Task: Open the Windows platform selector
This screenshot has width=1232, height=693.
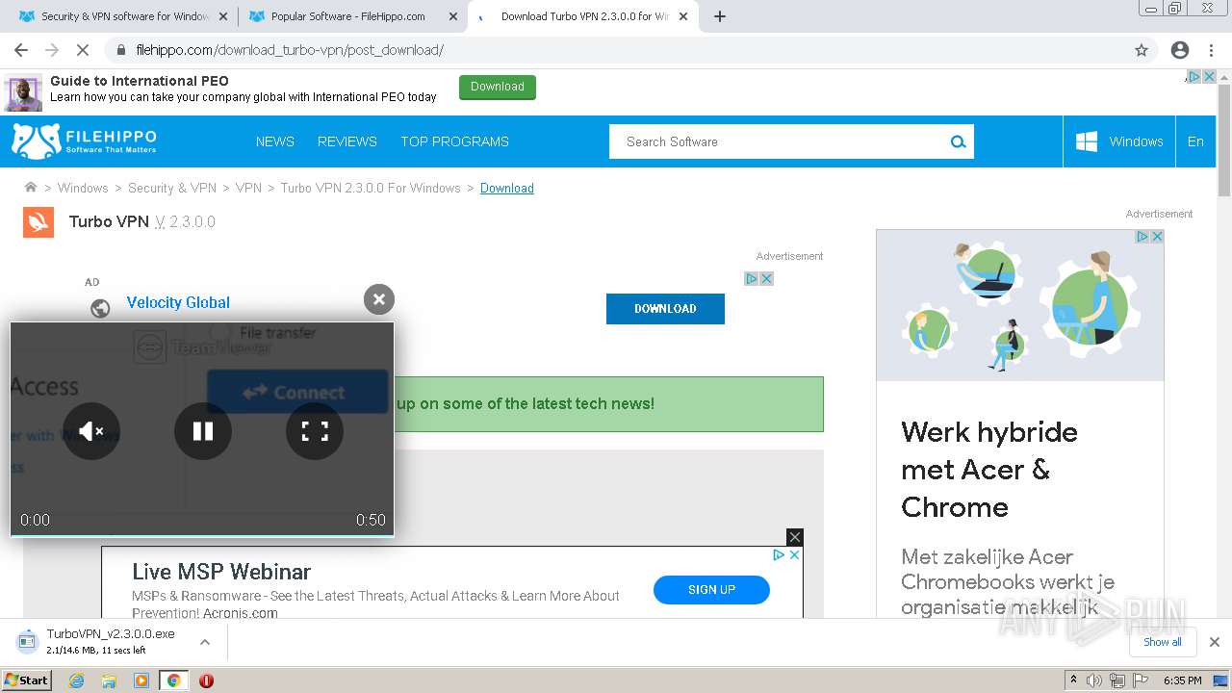Action: click(1119, 141)
